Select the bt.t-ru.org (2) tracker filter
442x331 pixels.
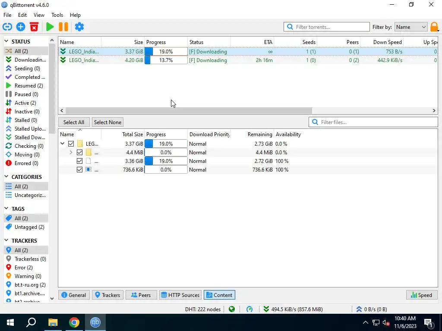[x=26, y=285]
